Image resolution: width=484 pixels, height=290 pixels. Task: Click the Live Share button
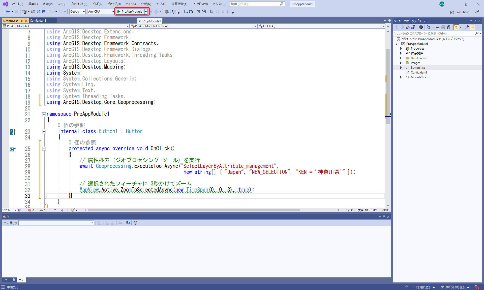460,12
